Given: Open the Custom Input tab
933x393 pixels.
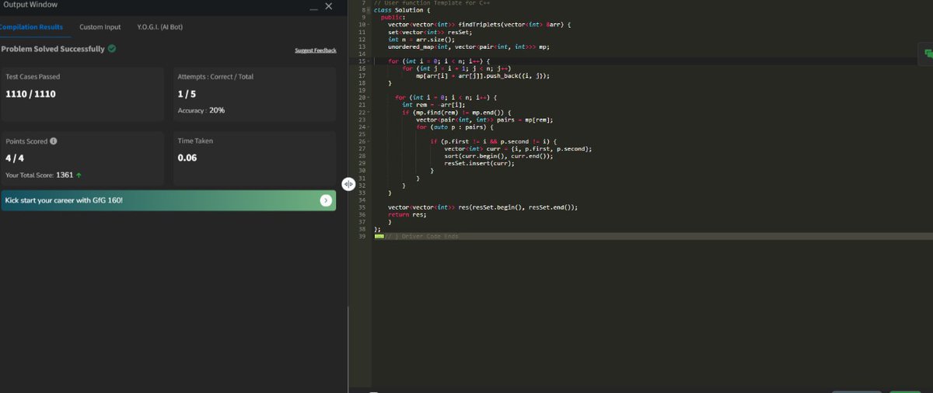Looking at the screenshot, I should pos(100,27).
